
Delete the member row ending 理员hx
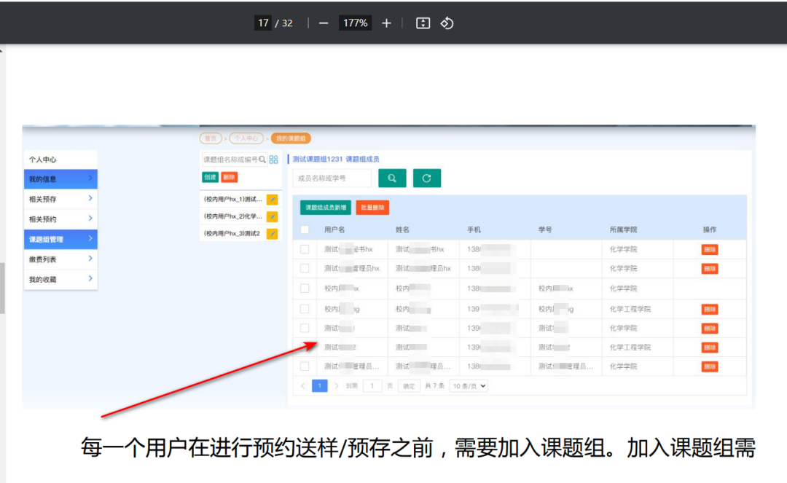(710, 268)
